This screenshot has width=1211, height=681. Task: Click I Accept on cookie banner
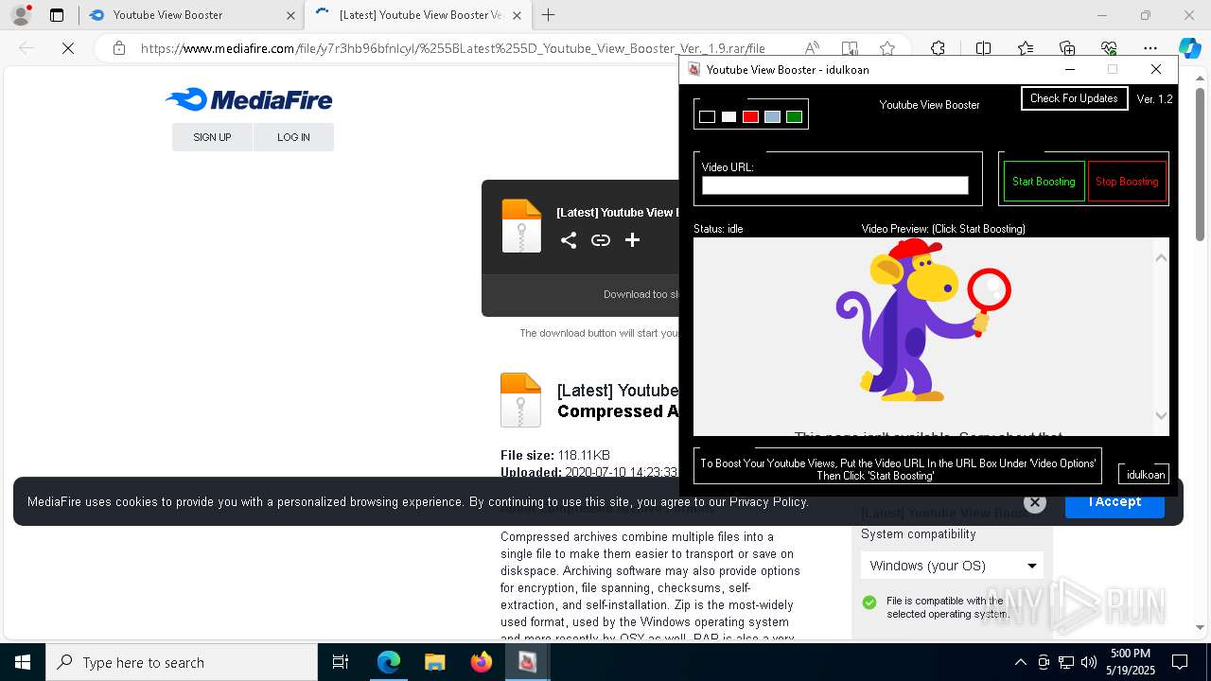click(x=1114, y=502)
